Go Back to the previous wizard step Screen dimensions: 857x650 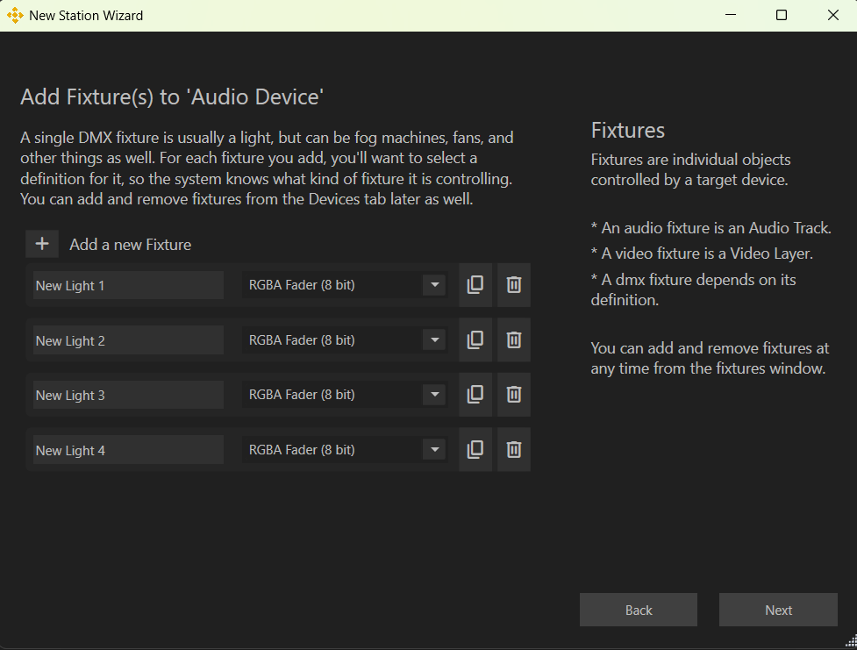click(639, 610)
